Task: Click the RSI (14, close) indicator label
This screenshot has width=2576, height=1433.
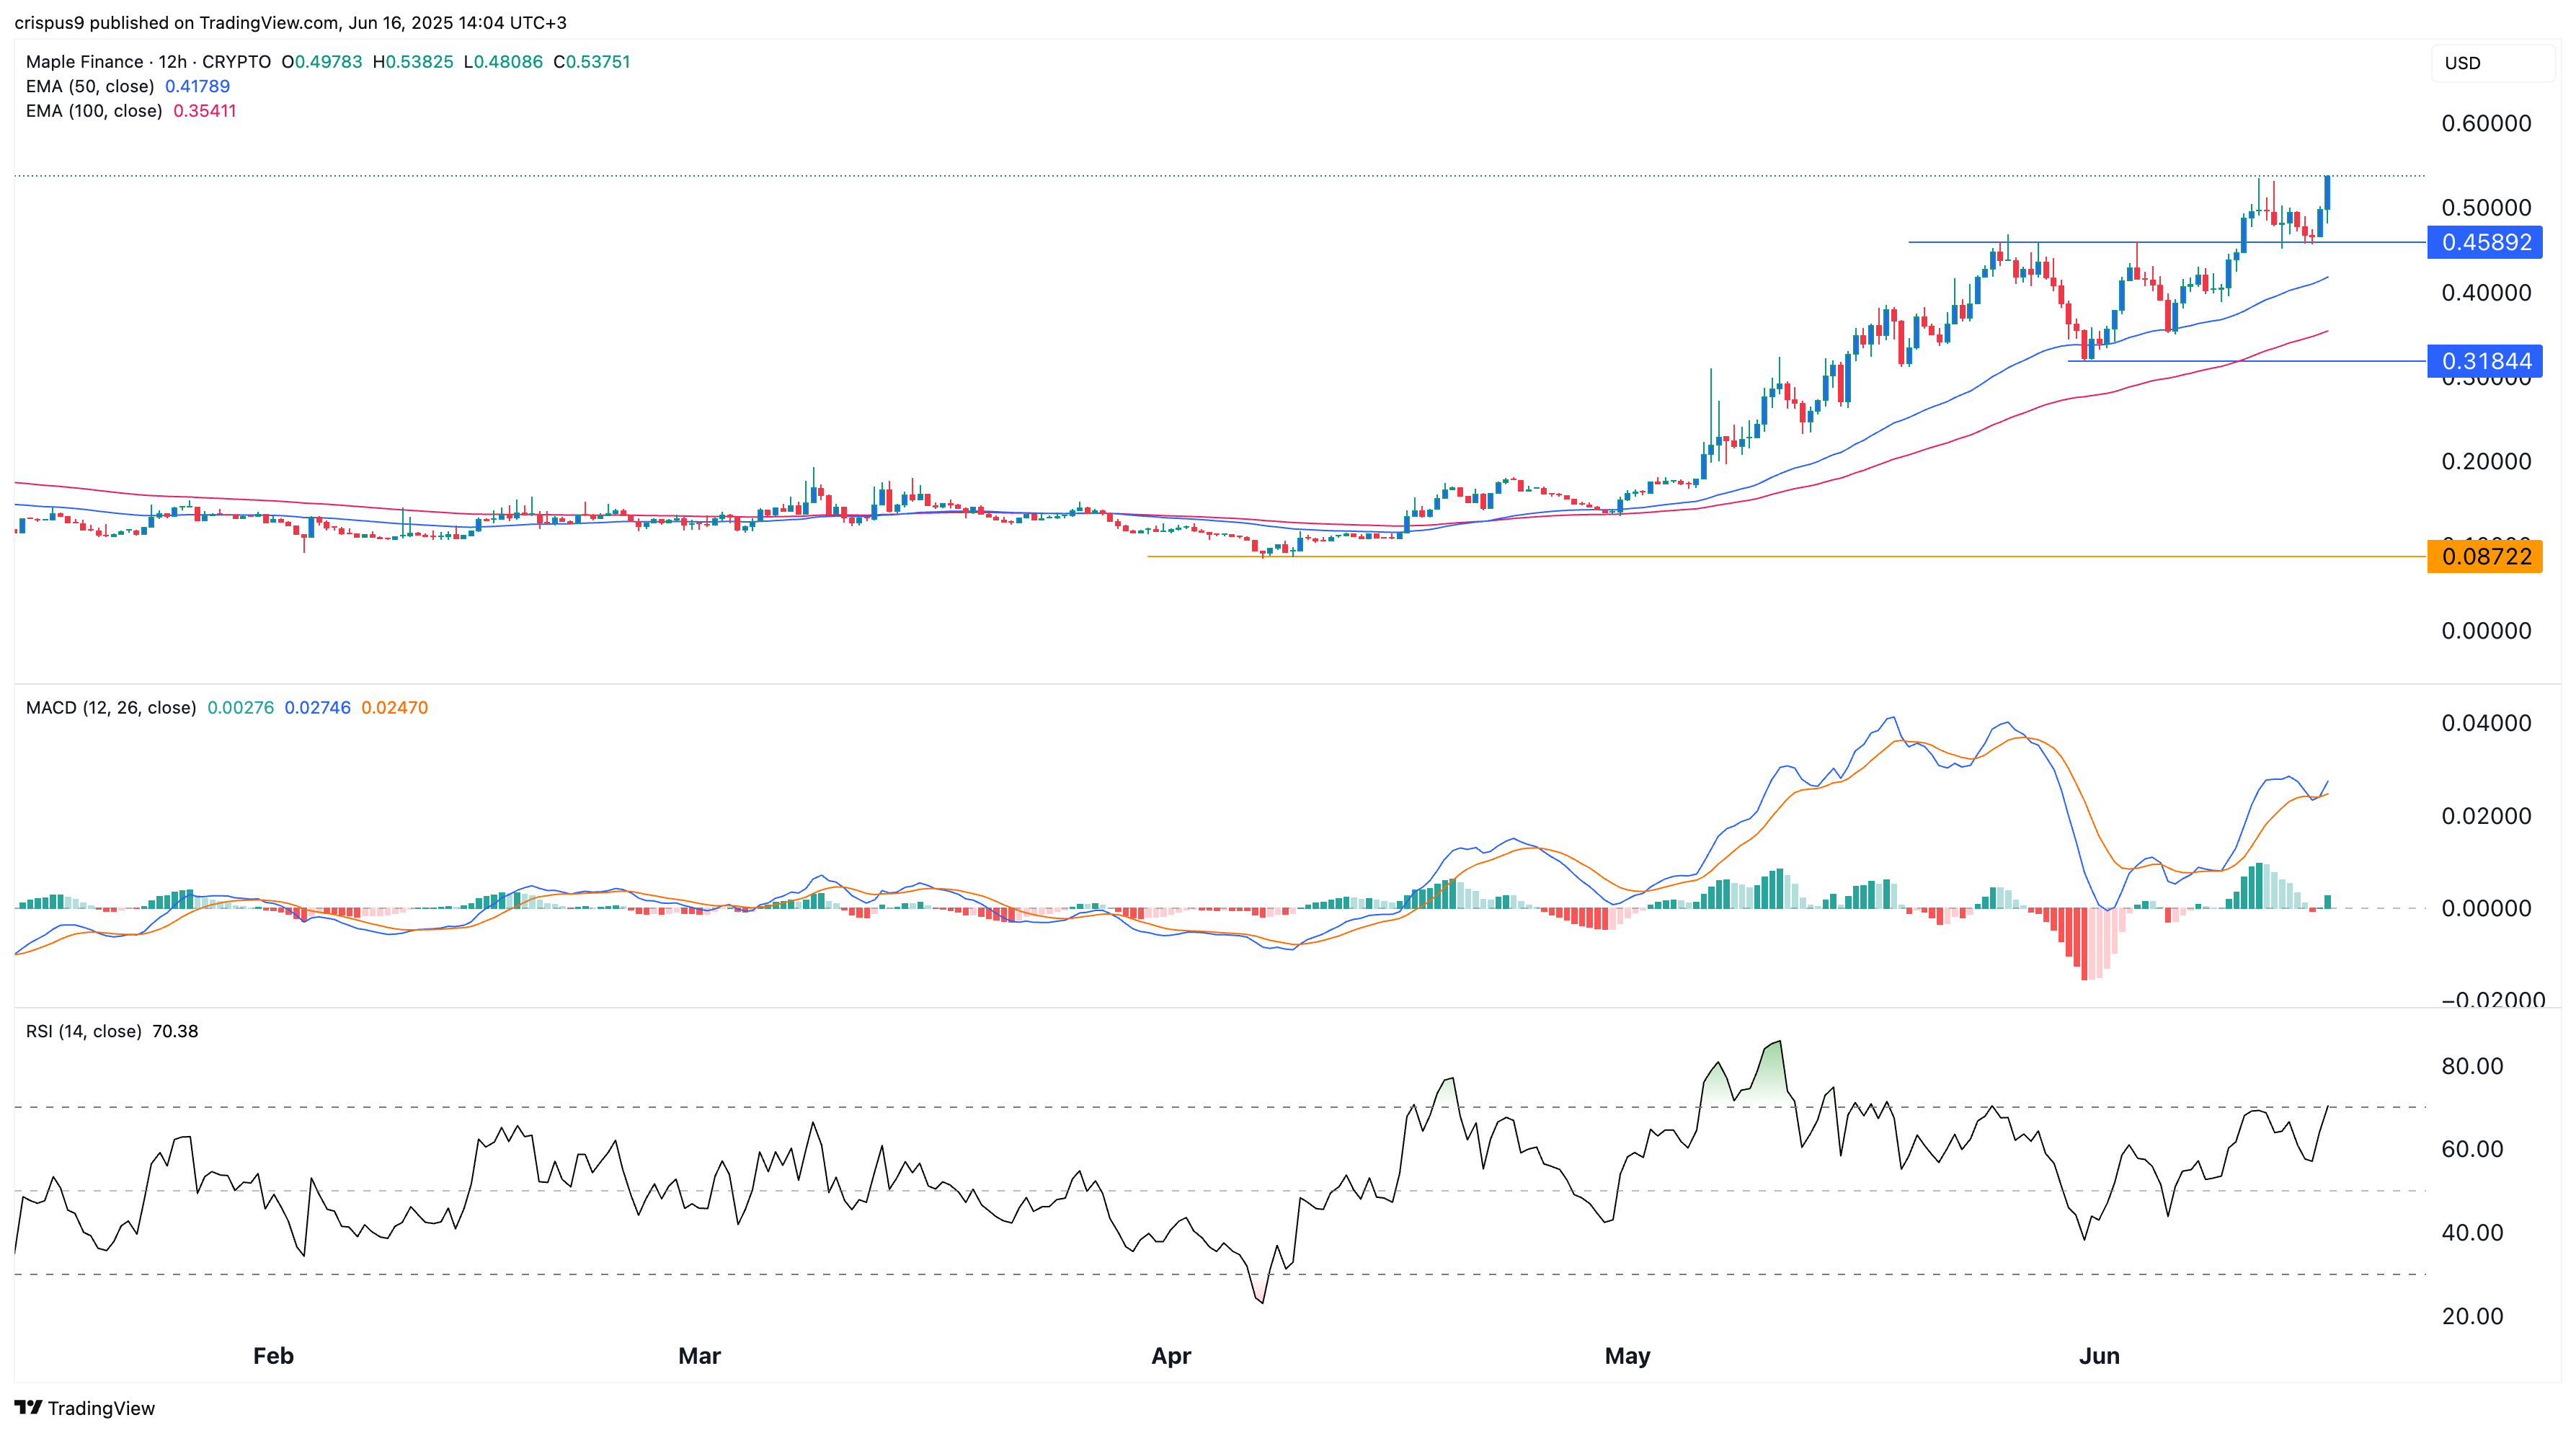Action: (84, 1031)
